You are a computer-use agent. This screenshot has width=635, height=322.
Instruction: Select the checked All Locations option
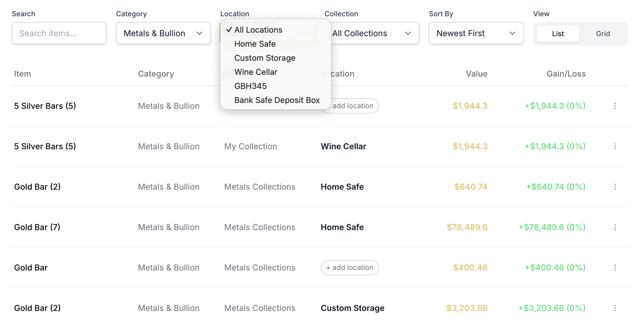coord(258,30)
